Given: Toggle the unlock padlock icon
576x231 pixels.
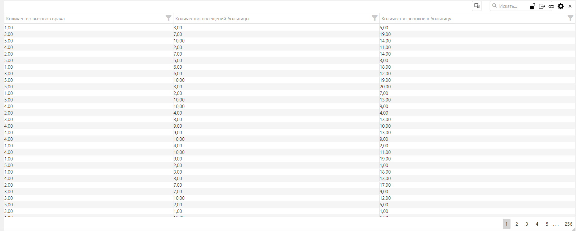Looking at the screenshot, I should click(x=532, y=6).
